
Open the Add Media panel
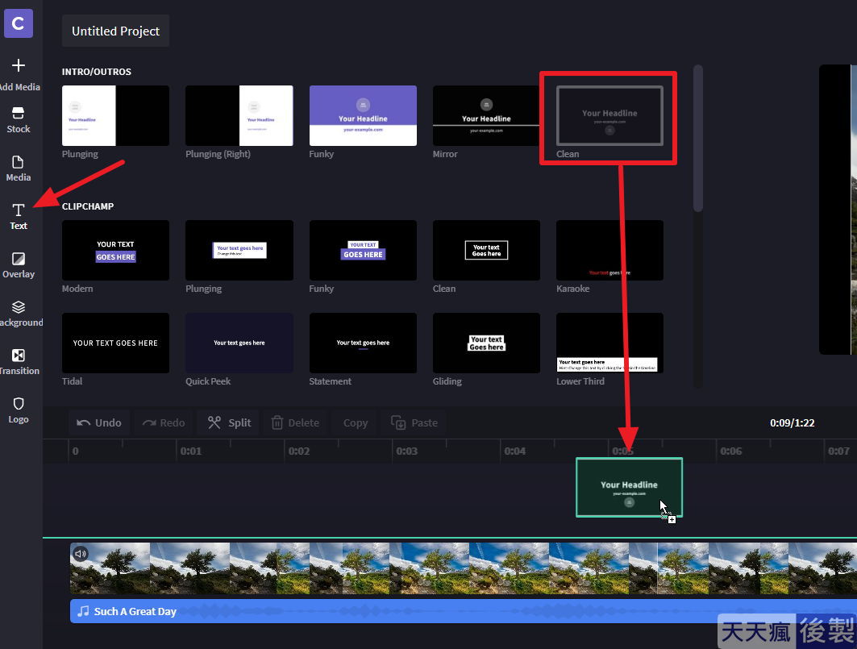(x=19, y=75)
